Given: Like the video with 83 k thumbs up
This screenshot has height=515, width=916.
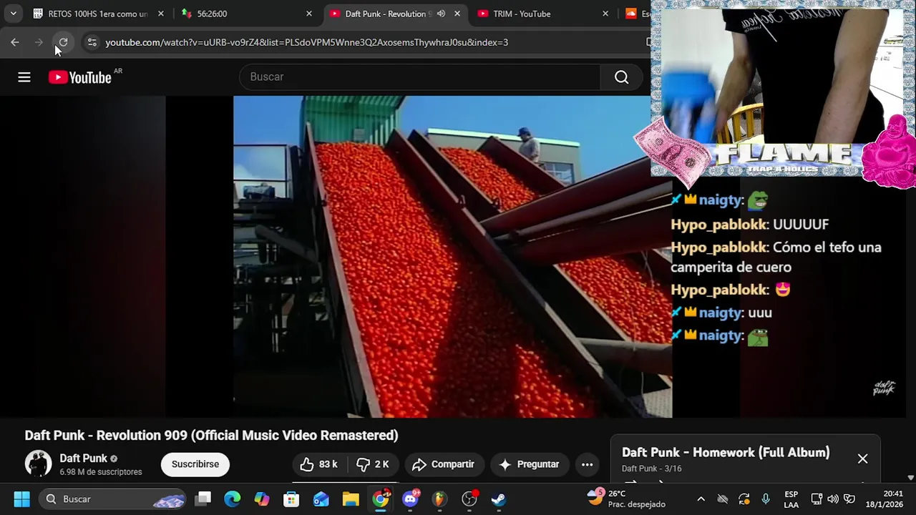Looking at the screenshot, I should click(319, 464).
